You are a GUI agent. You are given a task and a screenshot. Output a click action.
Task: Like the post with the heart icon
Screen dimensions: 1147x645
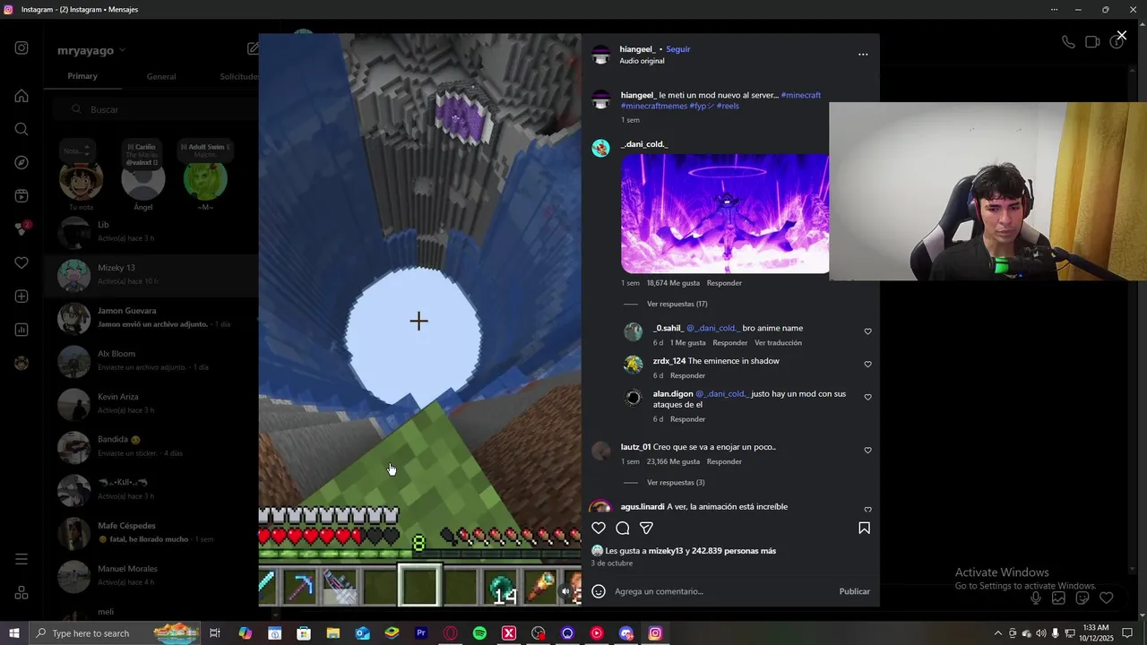pyautogui.click(x=599, y=529)
